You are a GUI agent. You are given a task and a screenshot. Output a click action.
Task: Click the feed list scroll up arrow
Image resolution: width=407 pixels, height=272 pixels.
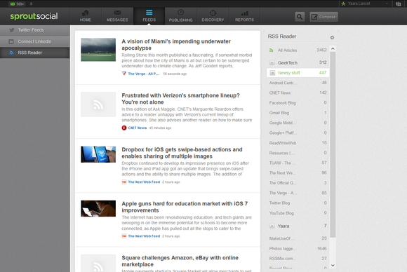pyautogui.click(x=333, y=48)
